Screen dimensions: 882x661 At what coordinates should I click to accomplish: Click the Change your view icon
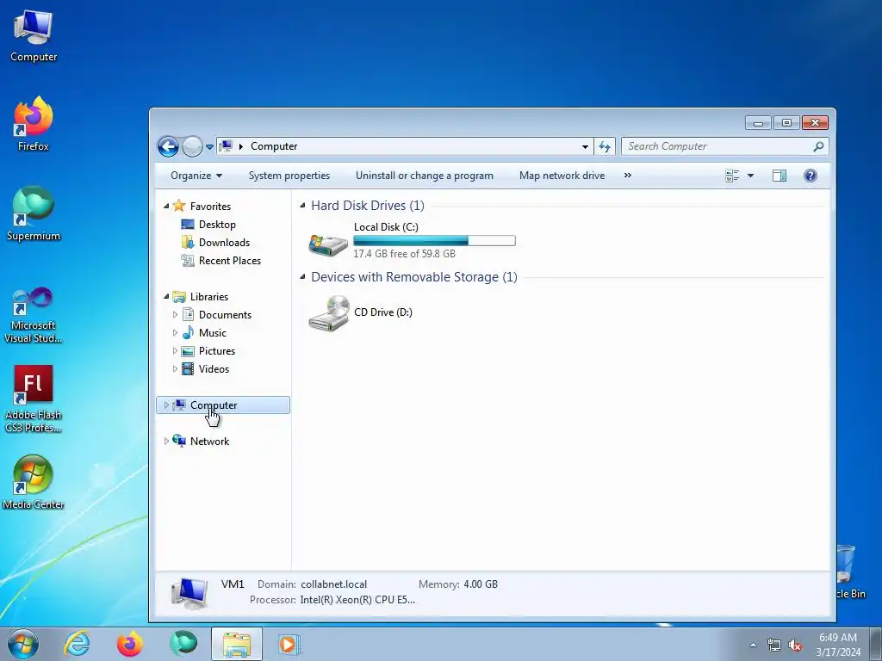click(732, 176)
